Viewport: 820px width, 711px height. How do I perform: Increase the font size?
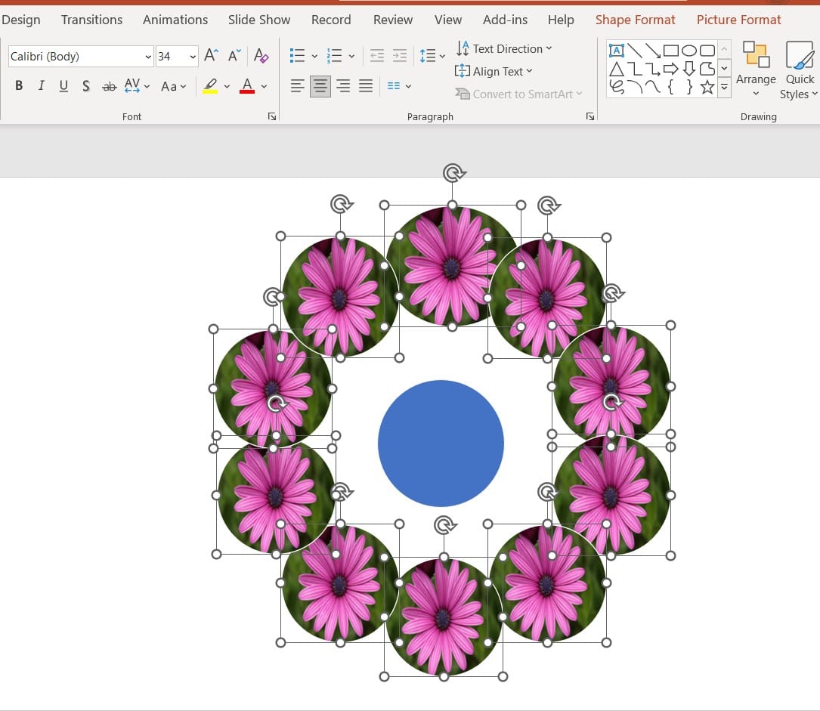tap(211, 55)
